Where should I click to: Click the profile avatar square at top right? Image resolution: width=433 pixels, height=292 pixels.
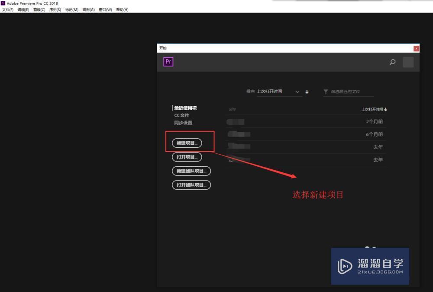(x=408, y=62)
